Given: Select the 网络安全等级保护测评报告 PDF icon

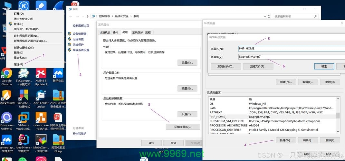Looking at the screenshot, I should tap(58, 120).
